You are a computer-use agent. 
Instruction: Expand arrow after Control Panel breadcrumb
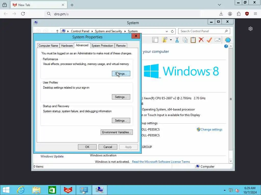[x=92, y=31]
